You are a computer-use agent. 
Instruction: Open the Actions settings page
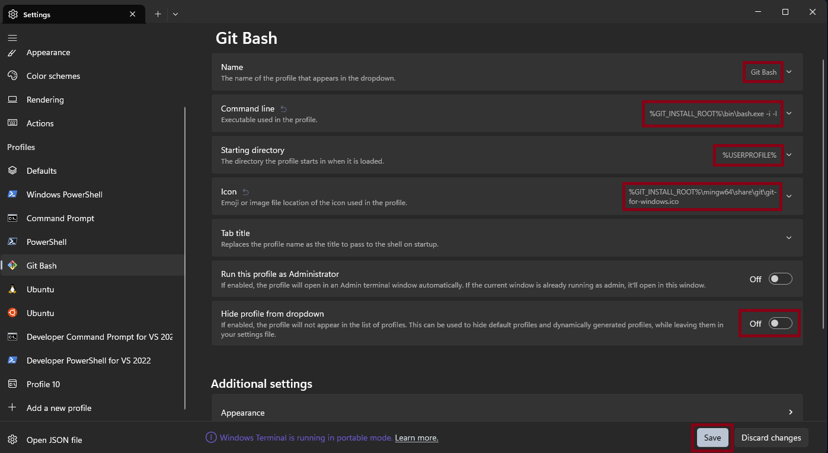pos(40,123)
